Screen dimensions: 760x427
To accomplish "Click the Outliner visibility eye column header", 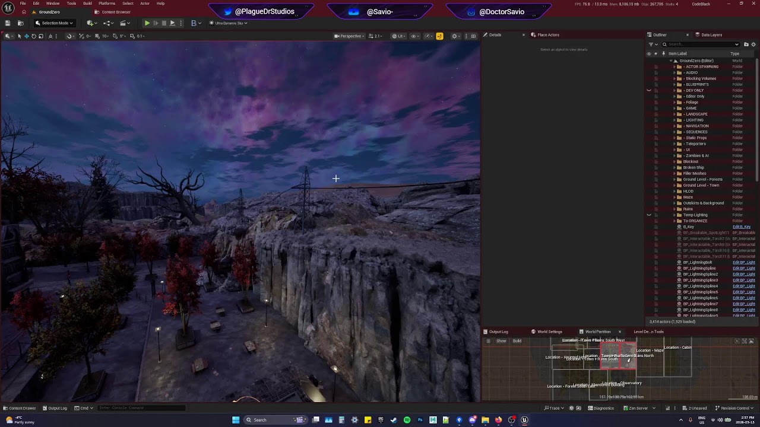I will pos(649,53).
